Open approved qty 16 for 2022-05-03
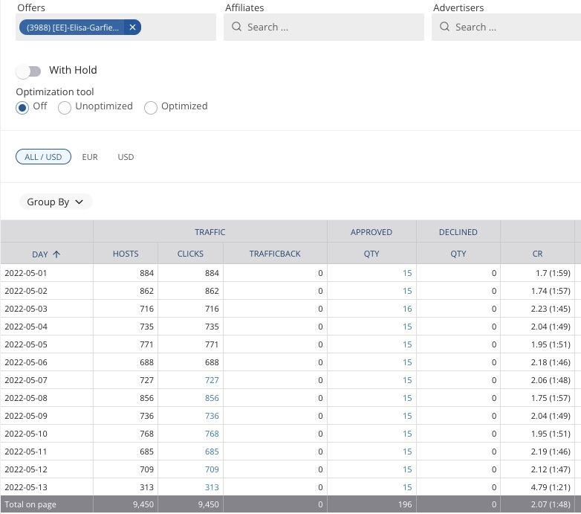The width and height of the screenshot is (581, 514). tap(406, 309)
